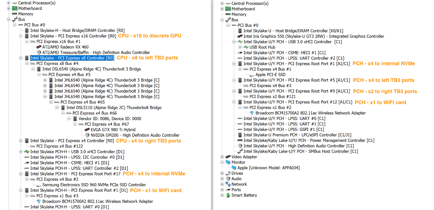Click the Broadcom wireless icon in right tree
The width and height of the screenshot is (434, 210).
tap(252, 113)
